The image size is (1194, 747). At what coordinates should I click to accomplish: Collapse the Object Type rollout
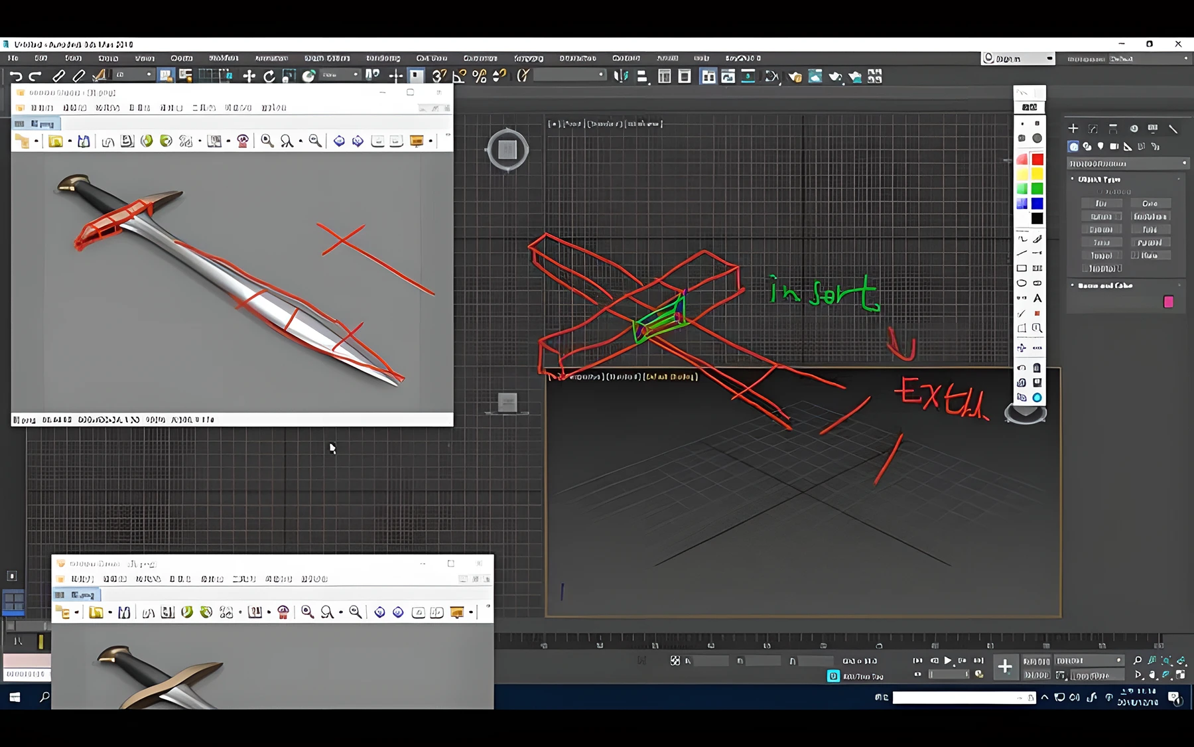coord(1099,179)
